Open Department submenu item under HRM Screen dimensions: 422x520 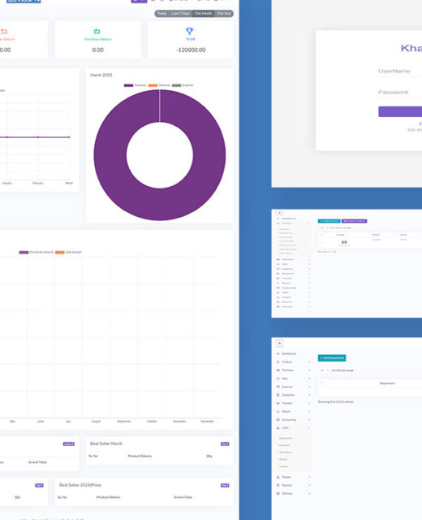(x=286, y=438)
